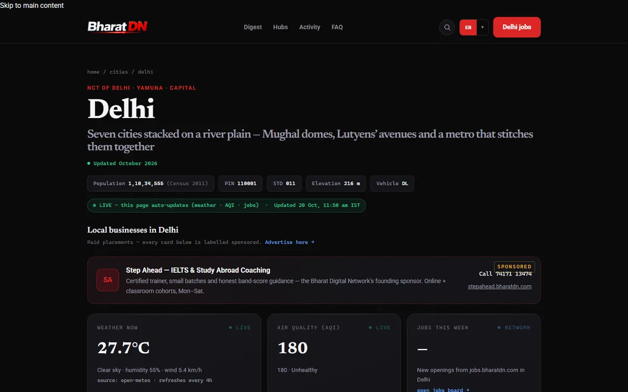
Task: Click the 27.7°C temperature value
Action: tap(124, 348)
